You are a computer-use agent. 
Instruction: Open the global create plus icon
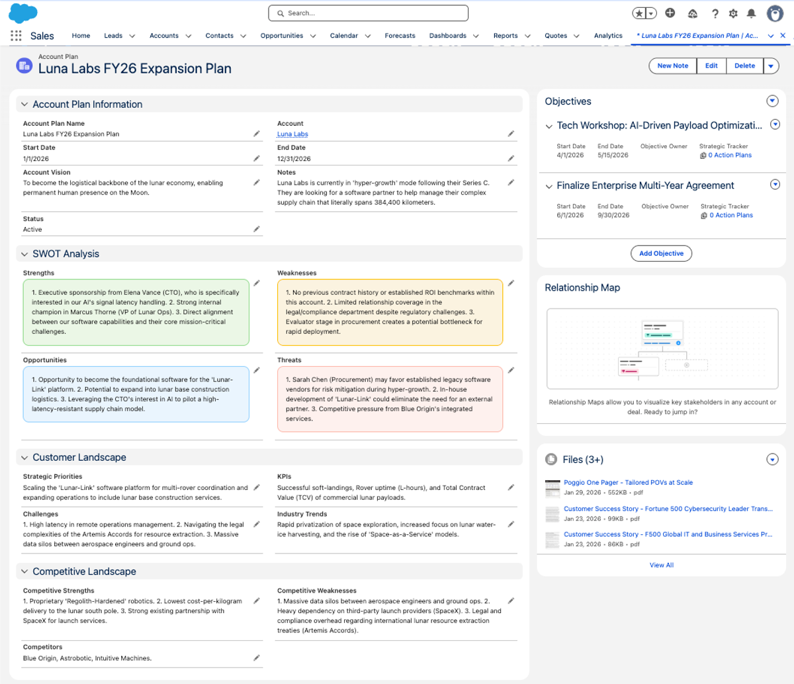coord(670,13)
